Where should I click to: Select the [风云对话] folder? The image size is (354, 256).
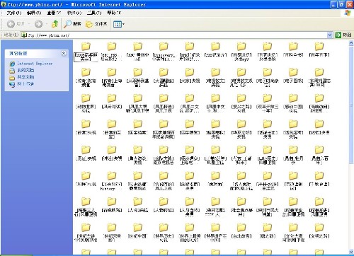coord(112,102)
